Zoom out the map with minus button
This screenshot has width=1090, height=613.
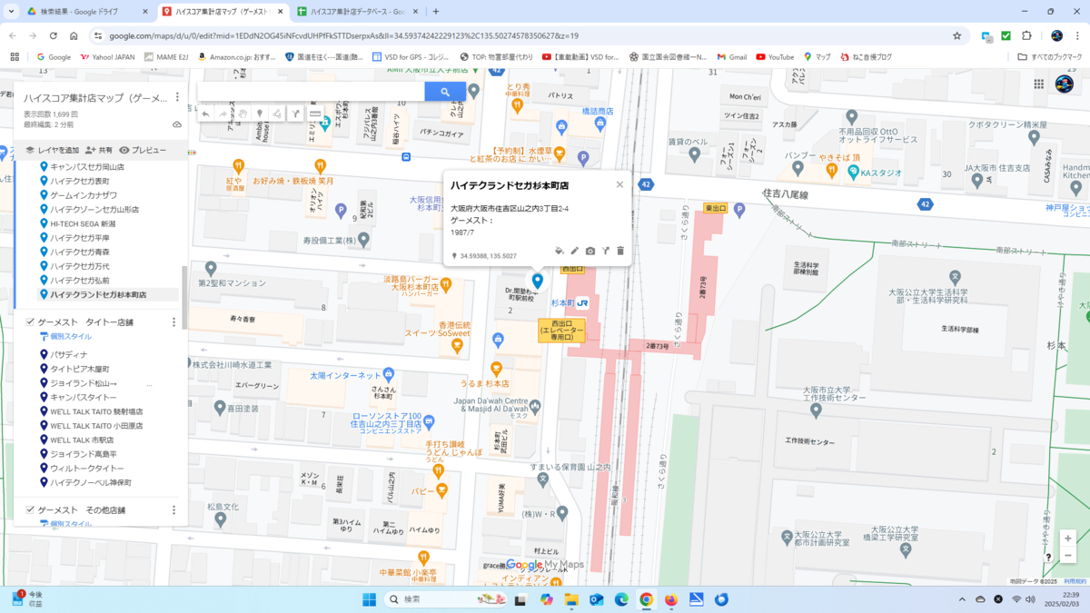click(1068, 555)
